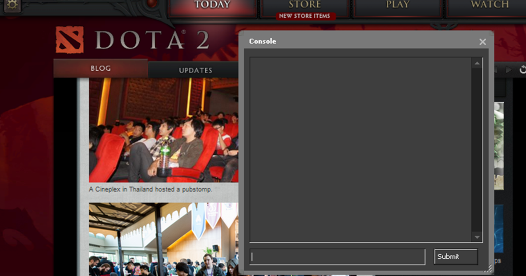The image size is (526, 276).
Task: Click the Console title bar text
Action: (x=263, y=41)
